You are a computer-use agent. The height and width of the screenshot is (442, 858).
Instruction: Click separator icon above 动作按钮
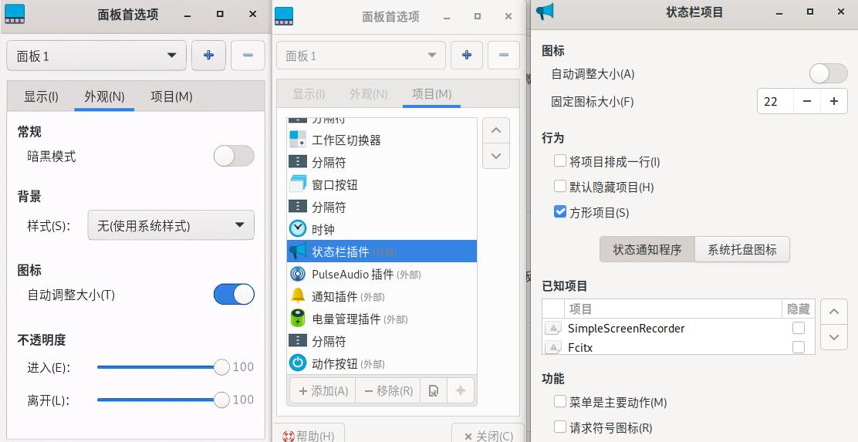(298, 341)
